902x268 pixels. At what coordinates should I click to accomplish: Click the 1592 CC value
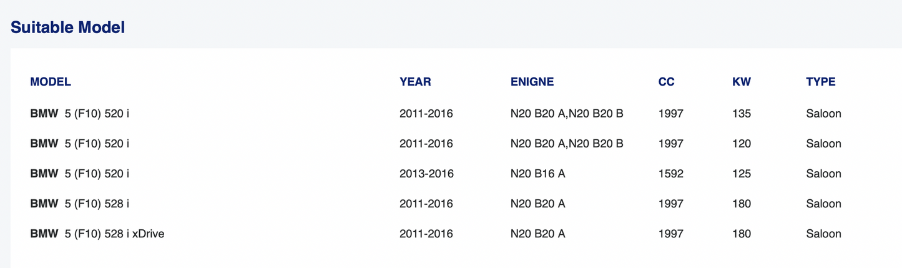click(670, 174)
